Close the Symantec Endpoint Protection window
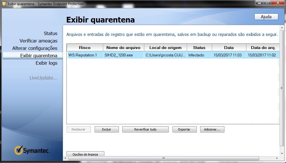Viewport: 286px width, 163px height. (278, 3)
